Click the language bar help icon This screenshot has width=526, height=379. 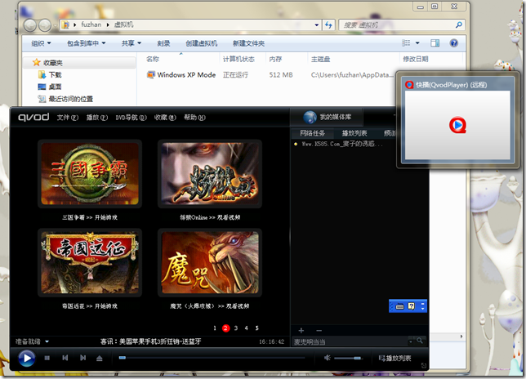point(412,305)
